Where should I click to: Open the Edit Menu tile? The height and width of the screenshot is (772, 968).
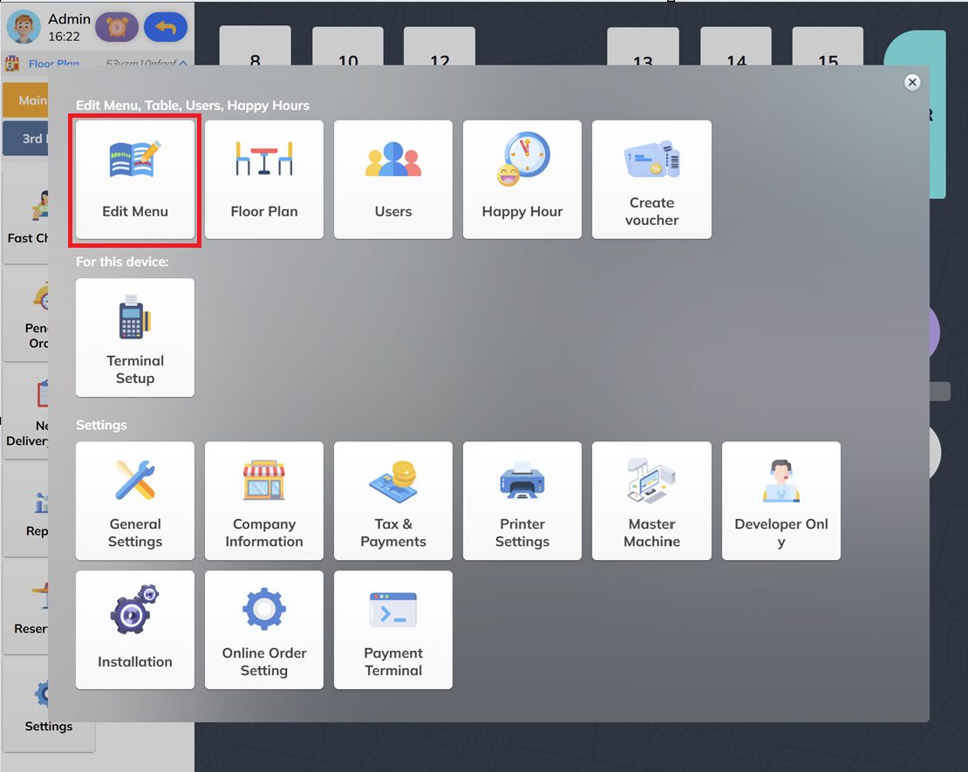click(x=134, y=180)
